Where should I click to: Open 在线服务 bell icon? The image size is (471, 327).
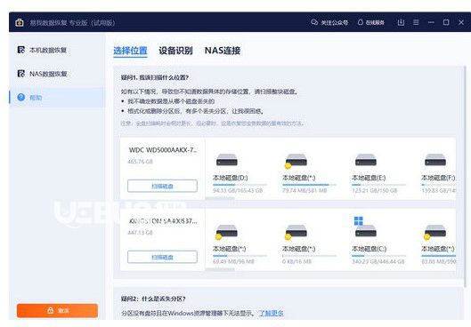point(361,22)
